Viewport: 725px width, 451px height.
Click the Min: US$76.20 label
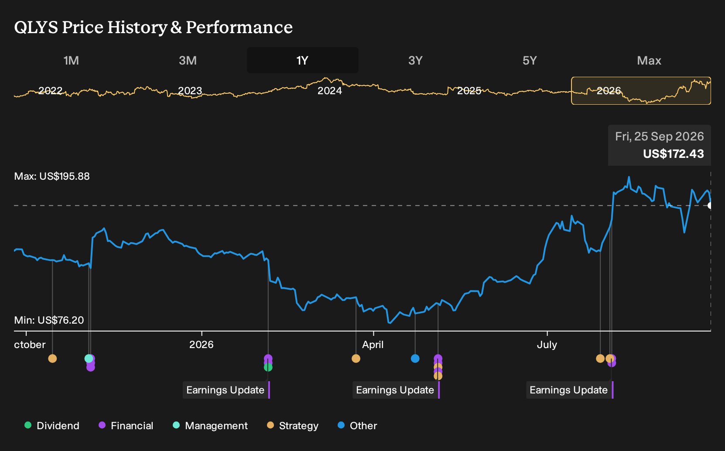point(49,320)
